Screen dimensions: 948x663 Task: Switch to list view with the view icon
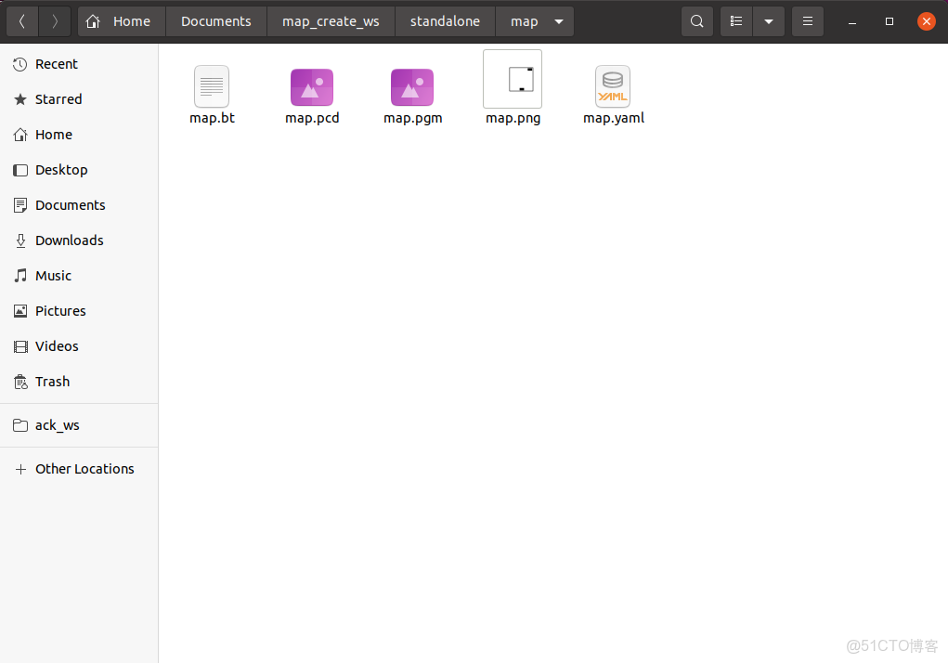coord(736,21)
